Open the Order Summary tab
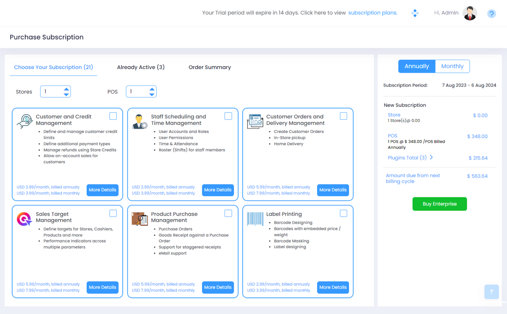Viewport: 507px width, 314px height. point(209,67)
